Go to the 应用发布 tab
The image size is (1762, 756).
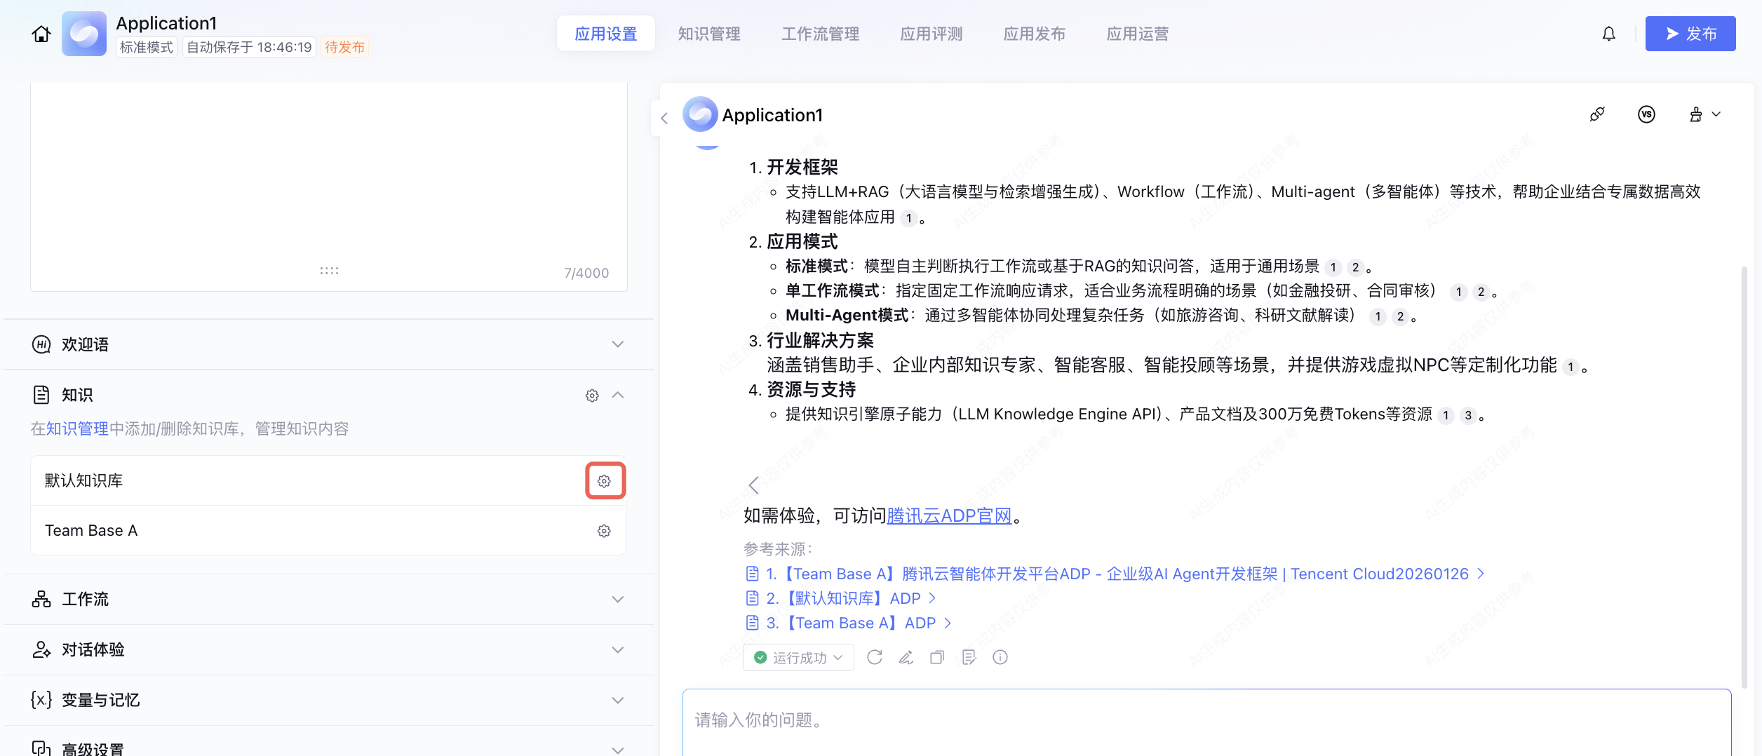coord(1035,34)
